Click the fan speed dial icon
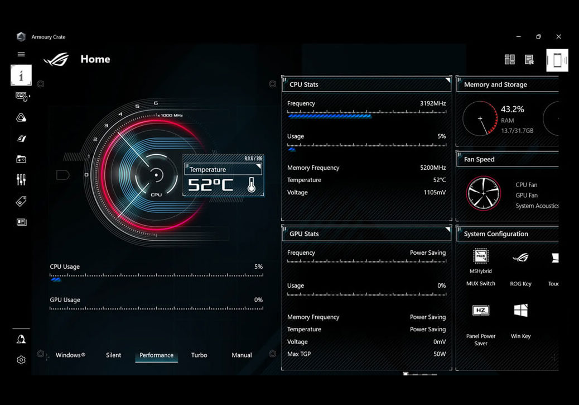This screenshot has height=405, width=579. tap(484, 193)
